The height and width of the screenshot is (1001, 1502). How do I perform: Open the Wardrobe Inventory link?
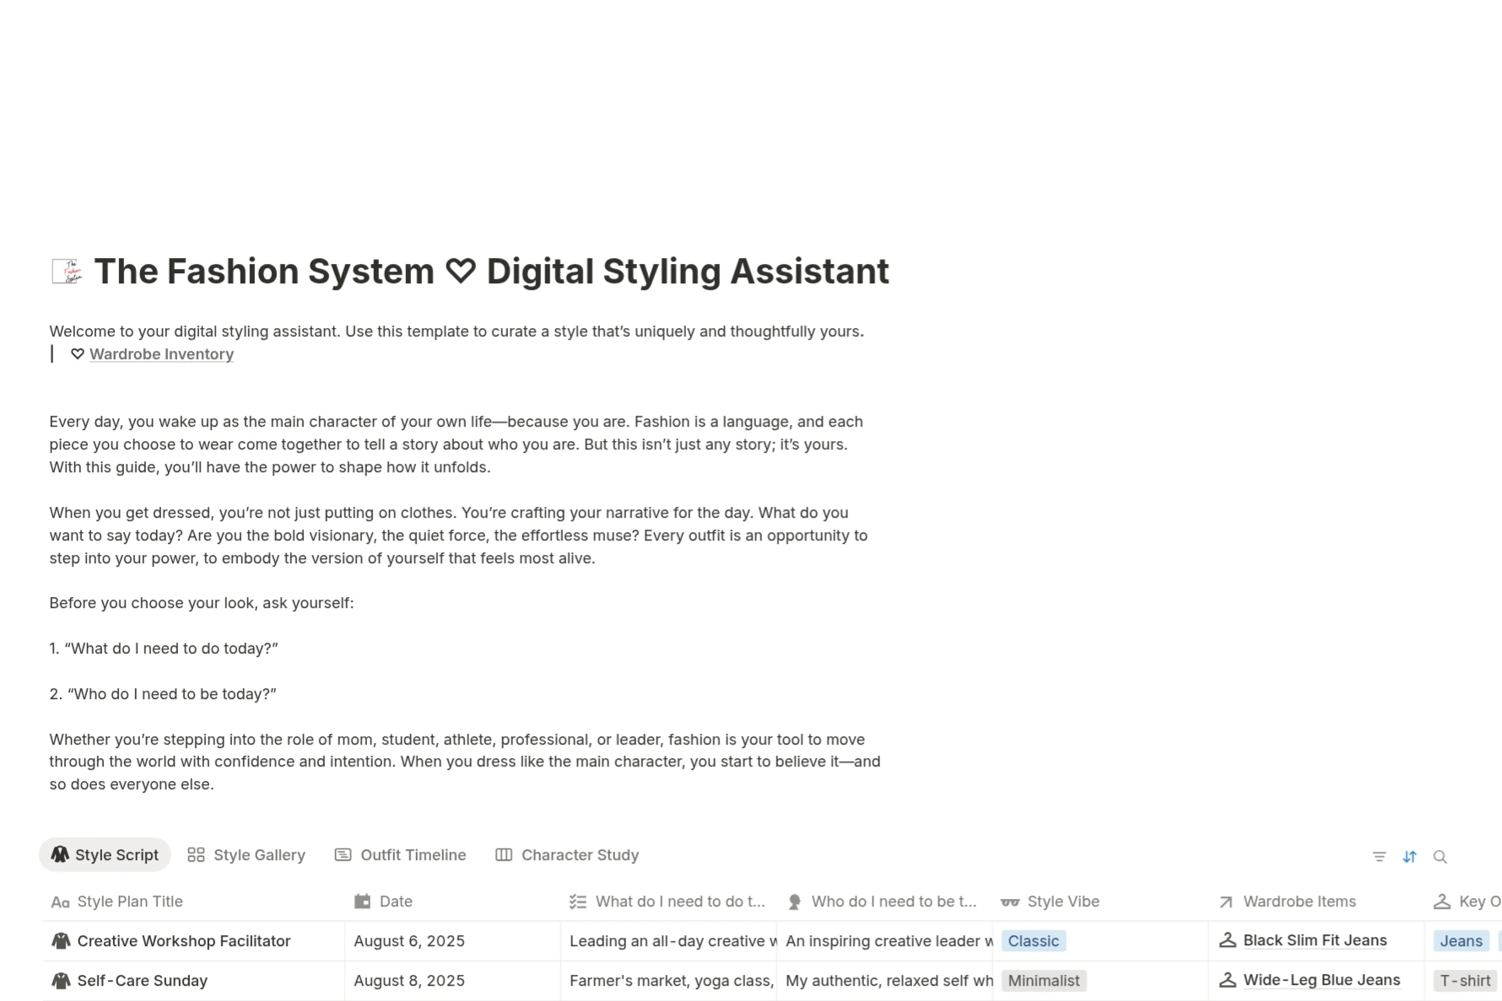tap(161, 354)
